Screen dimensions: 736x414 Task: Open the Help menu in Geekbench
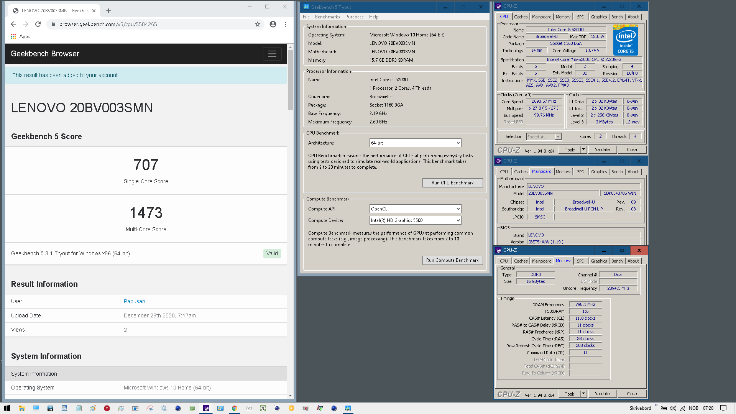click(374, 17)
